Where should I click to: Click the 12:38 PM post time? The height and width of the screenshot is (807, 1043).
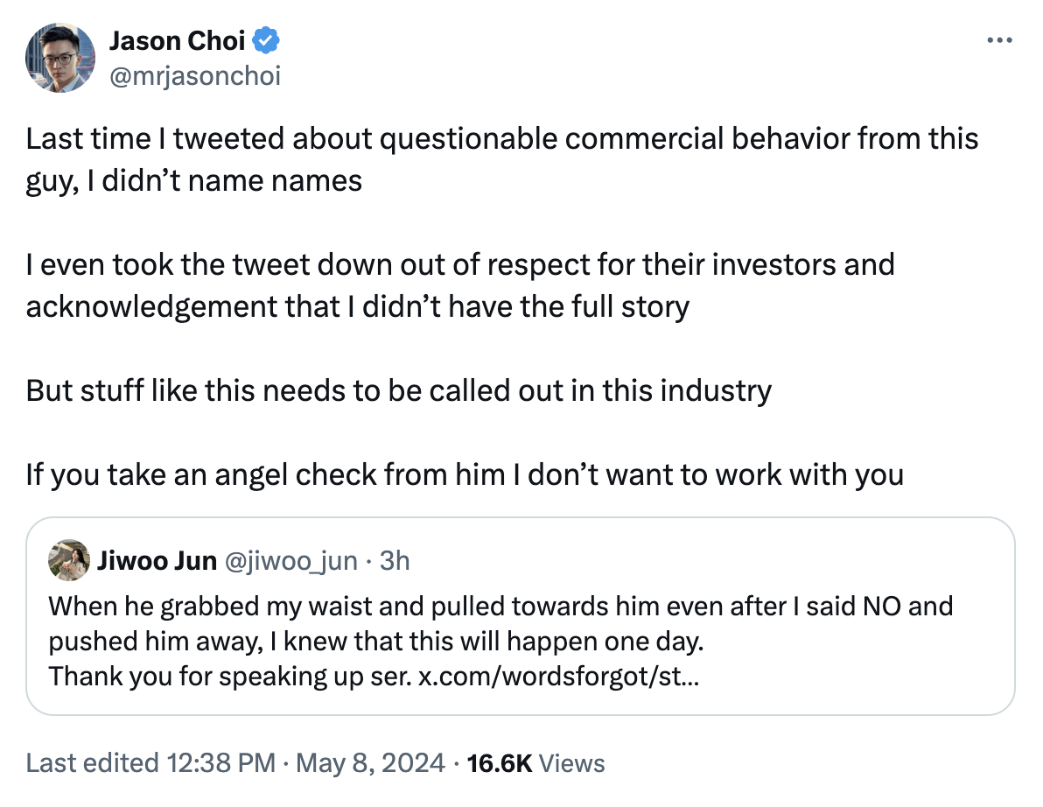(x=219, y=763)
